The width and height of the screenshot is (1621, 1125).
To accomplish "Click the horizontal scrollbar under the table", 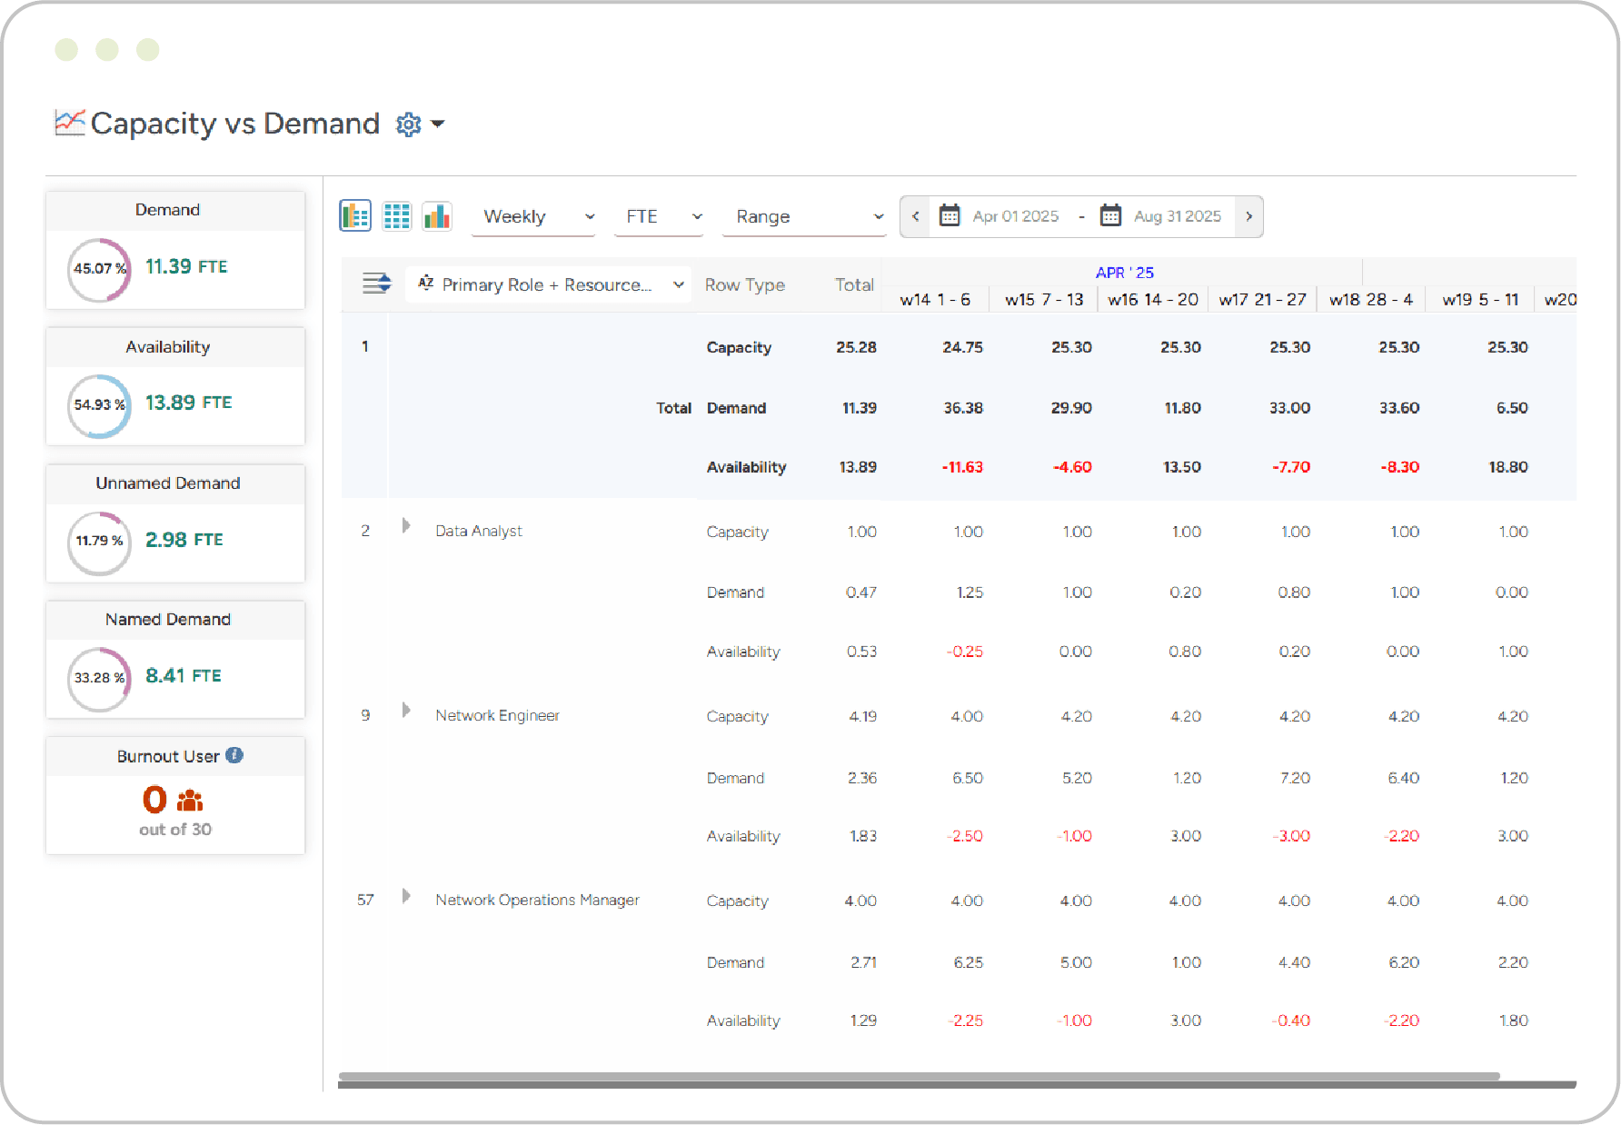I will pos(919,1077).
